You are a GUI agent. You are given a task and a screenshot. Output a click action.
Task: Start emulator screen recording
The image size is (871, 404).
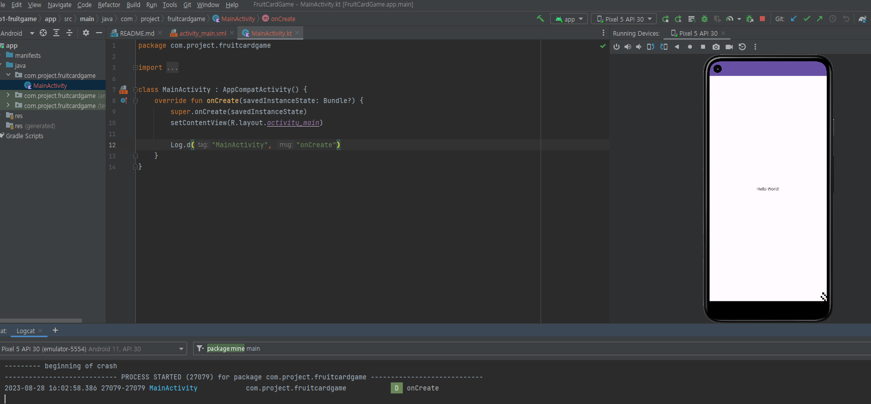[x=729, y=47]
